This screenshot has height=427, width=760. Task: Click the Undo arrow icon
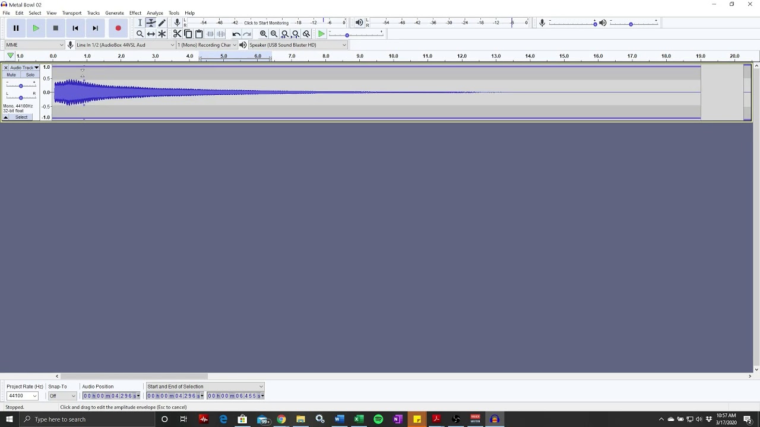coord(236,34)
